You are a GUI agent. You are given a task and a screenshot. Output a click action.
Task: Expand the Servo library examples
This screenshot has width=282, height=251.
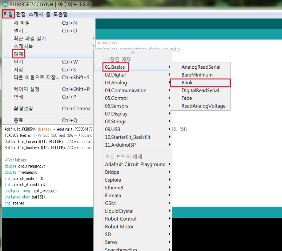pos(111,242)
